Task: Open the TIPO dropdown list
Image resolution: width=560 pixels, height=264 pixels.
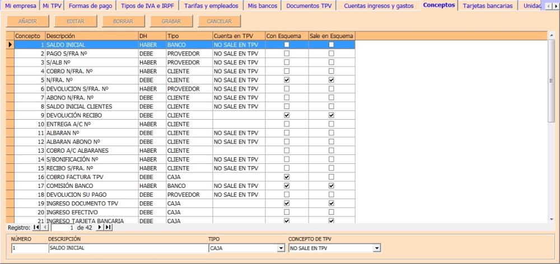Action: click(281, 248)
